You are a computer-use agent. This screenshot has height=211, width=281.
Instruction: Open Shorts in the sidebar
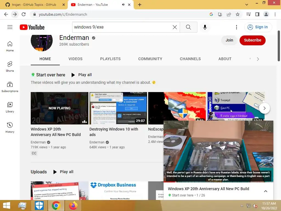click(x=10, y=66)
